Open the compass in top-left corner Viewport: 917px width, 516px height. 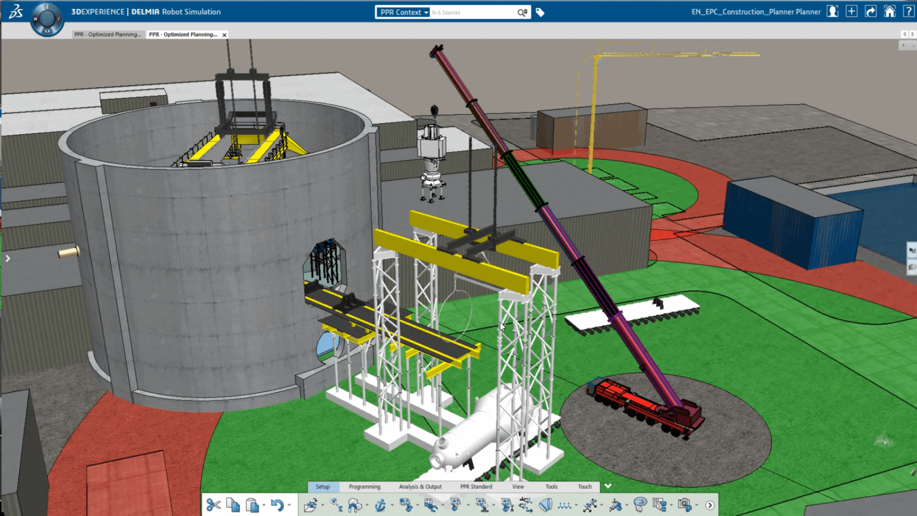pos(47,19)
